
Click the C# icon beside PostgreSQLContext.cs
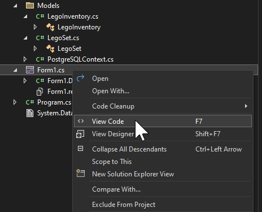tap(40, 59)
